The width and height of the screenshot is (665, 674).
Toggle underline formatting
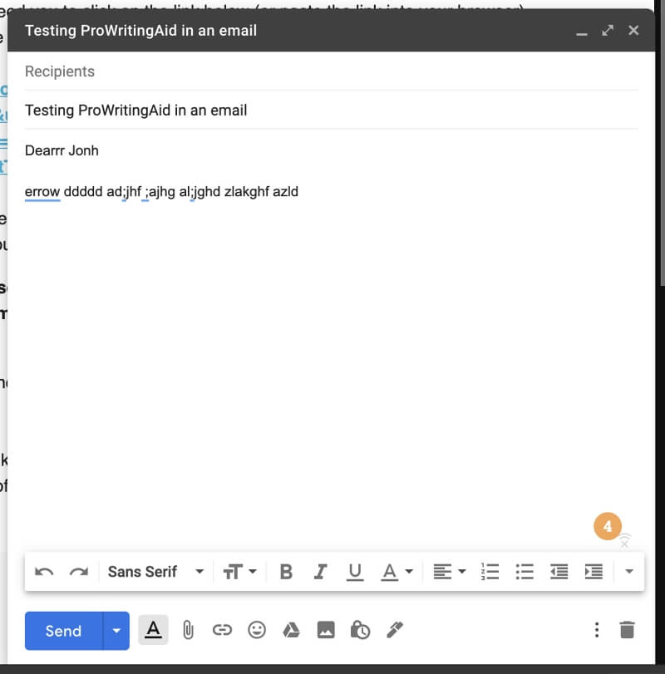(355, 572)
